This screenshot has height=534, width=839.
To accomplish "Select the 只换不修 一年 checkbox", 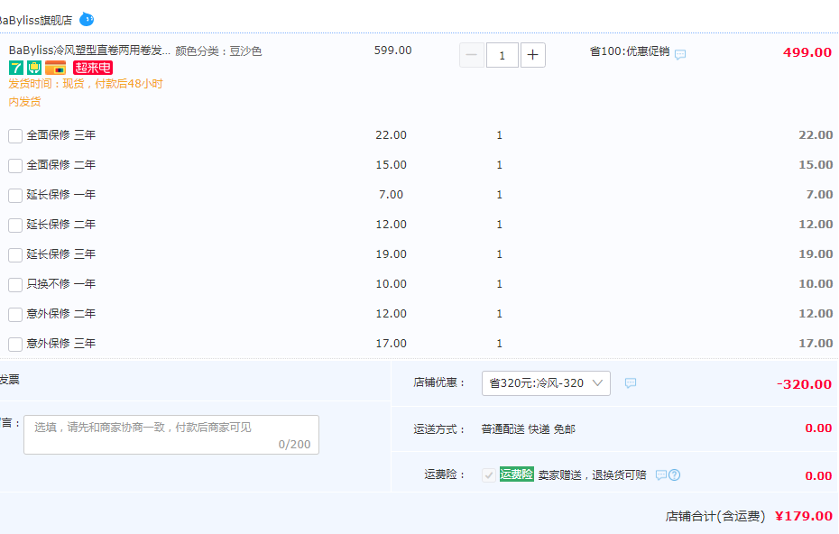I will pos(15,285).
